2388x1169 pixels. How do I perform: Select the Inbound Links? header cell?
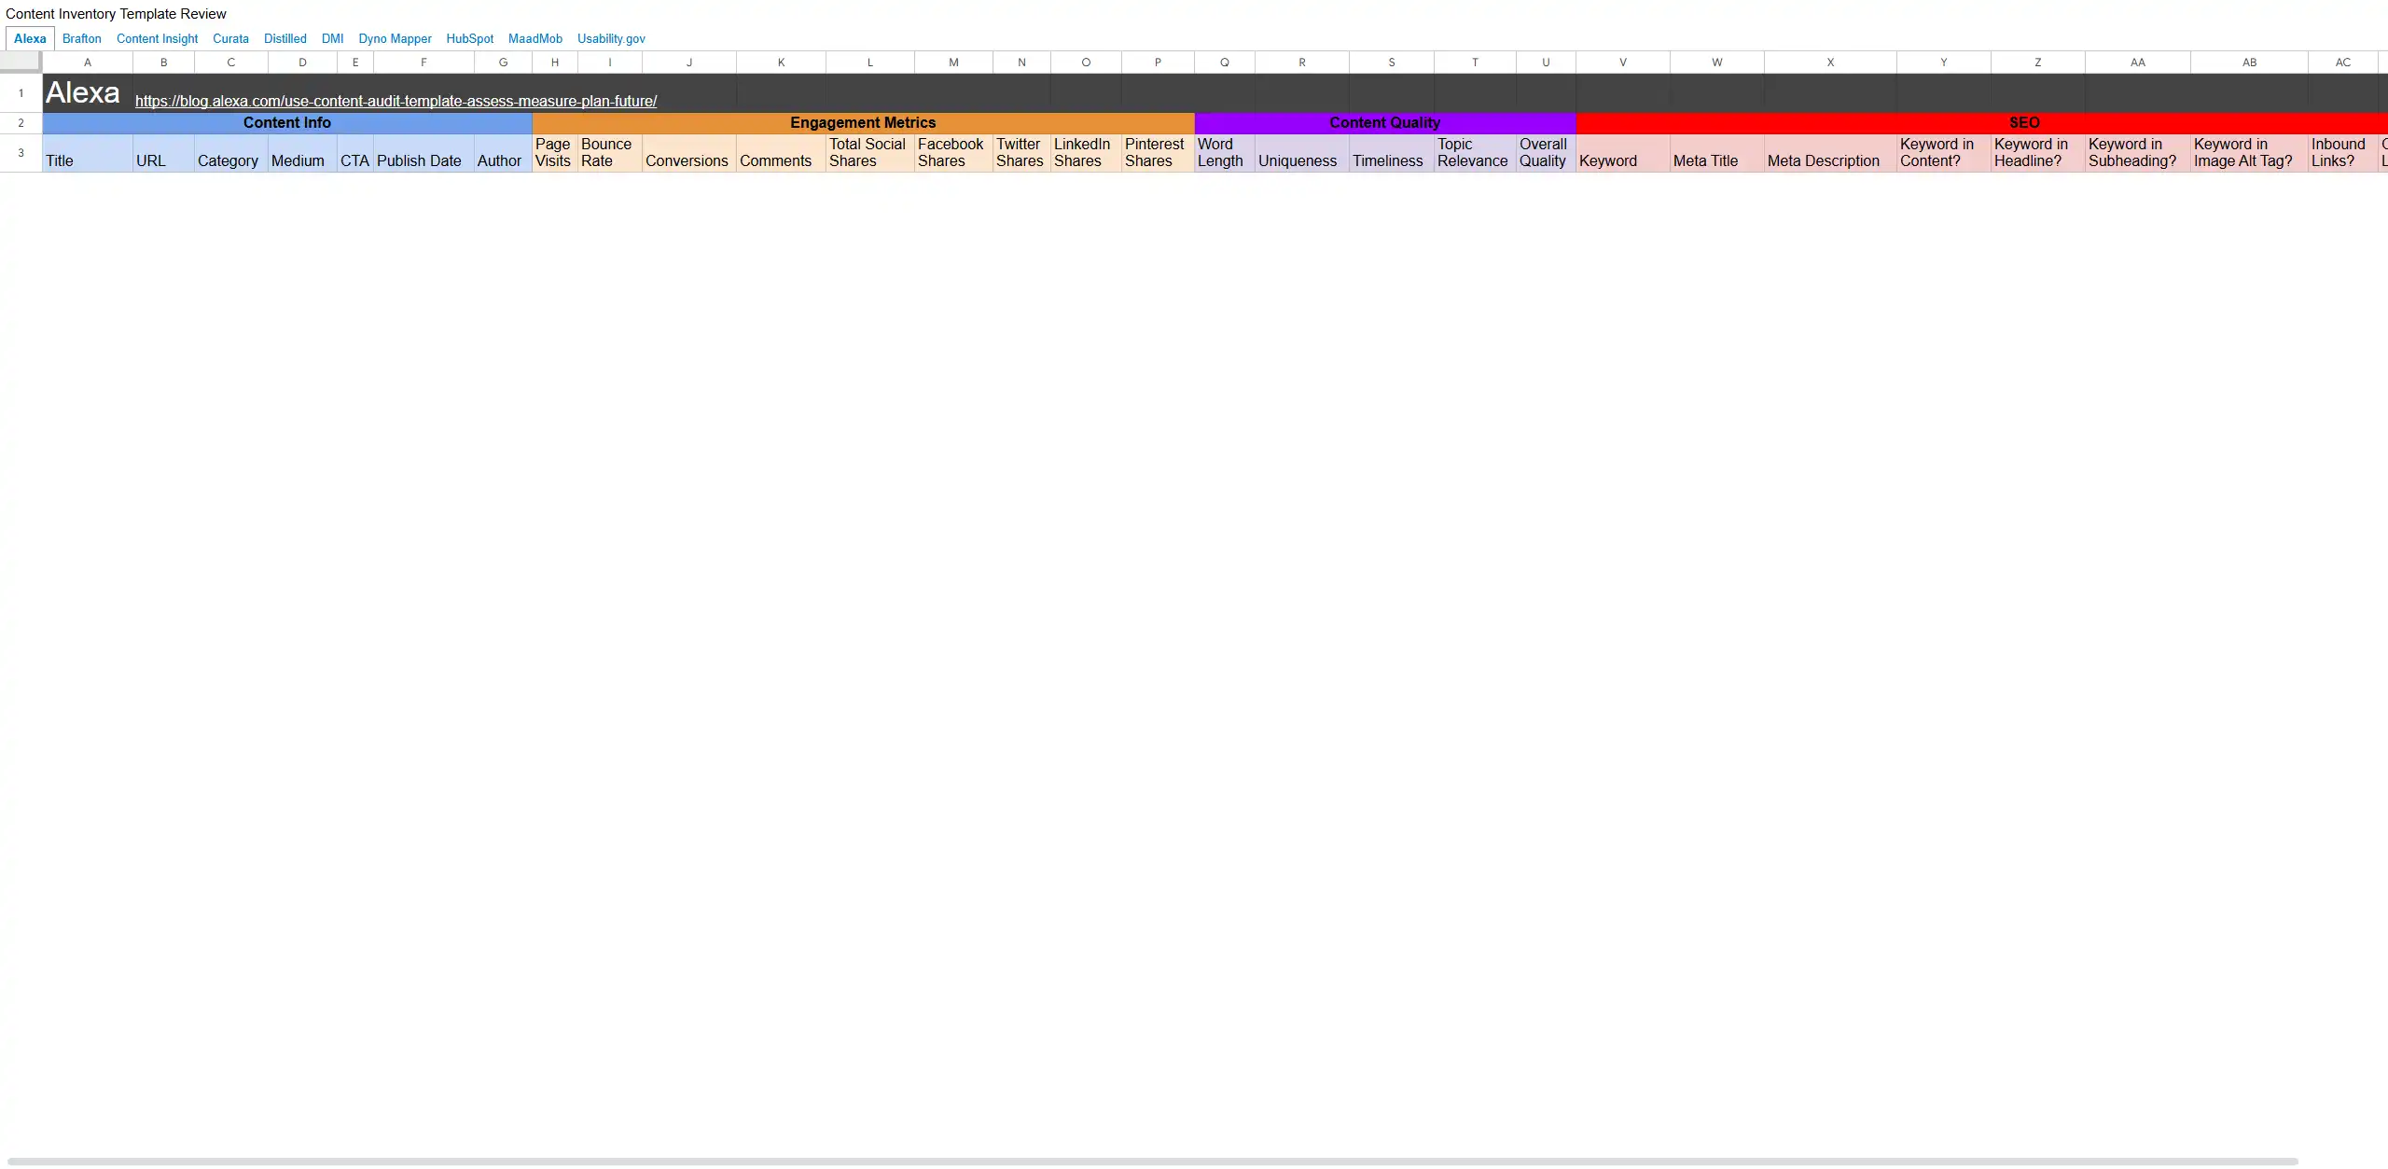[2343, 153]
